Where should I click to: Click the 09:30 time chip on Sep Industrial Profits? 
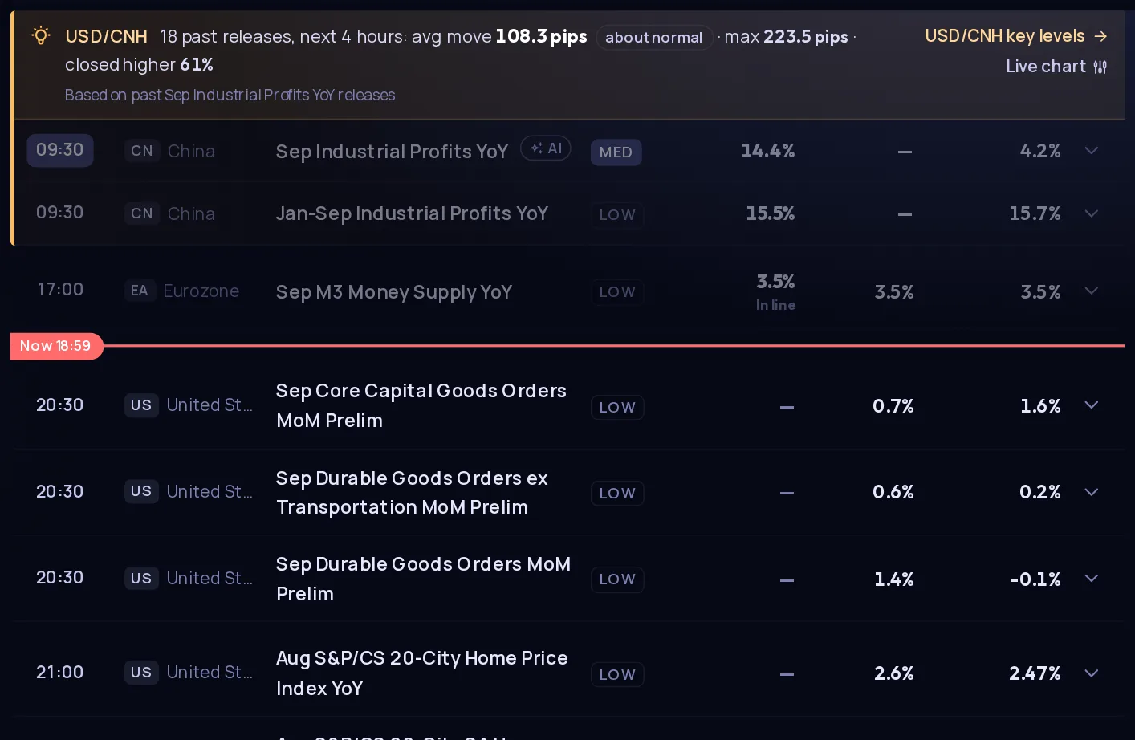[60, 150]
